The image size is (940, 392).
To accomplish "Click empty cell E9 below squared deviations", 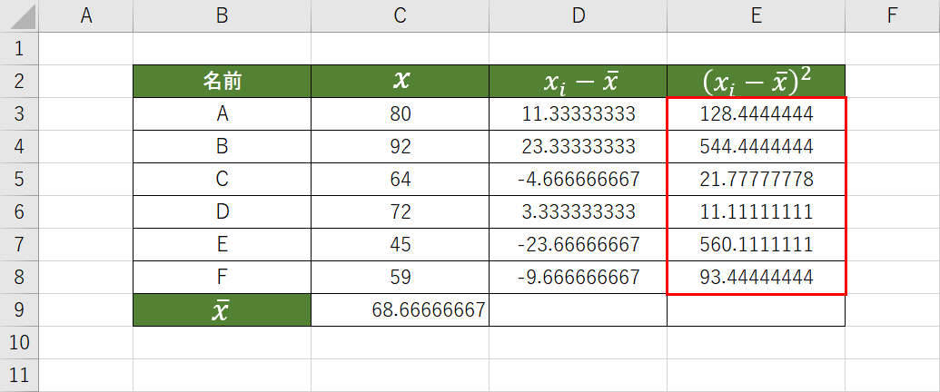I will click(756, 310).
